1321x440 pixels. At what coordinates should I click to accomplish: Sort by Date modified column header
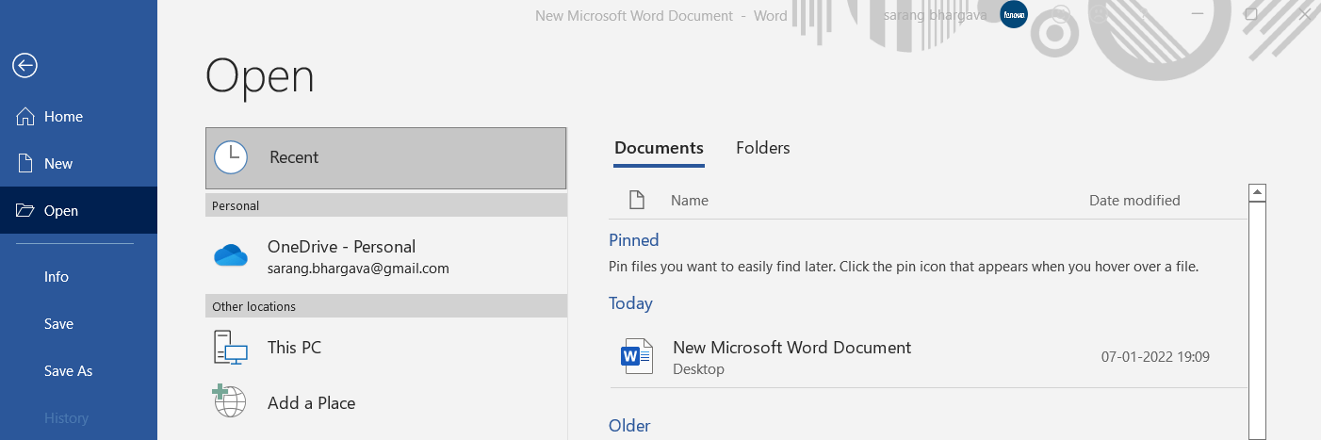tap(1134, 201)
